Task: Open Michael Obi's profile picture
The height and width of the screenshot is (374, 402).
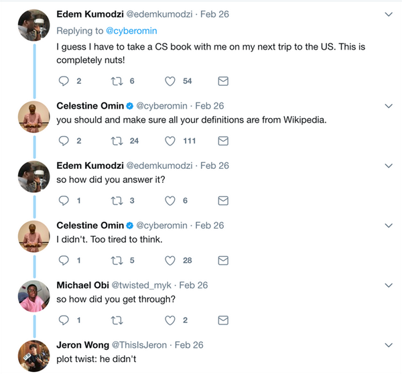Action: [33, 295]
